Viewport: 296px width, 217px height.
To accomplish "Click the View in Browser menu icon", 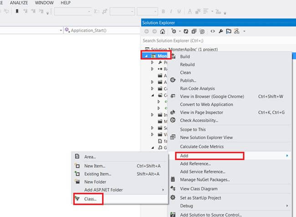I will (x=173, y=96).
